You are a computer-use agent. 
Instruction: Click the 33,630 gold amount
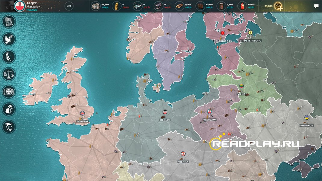(x=268, y=6)
